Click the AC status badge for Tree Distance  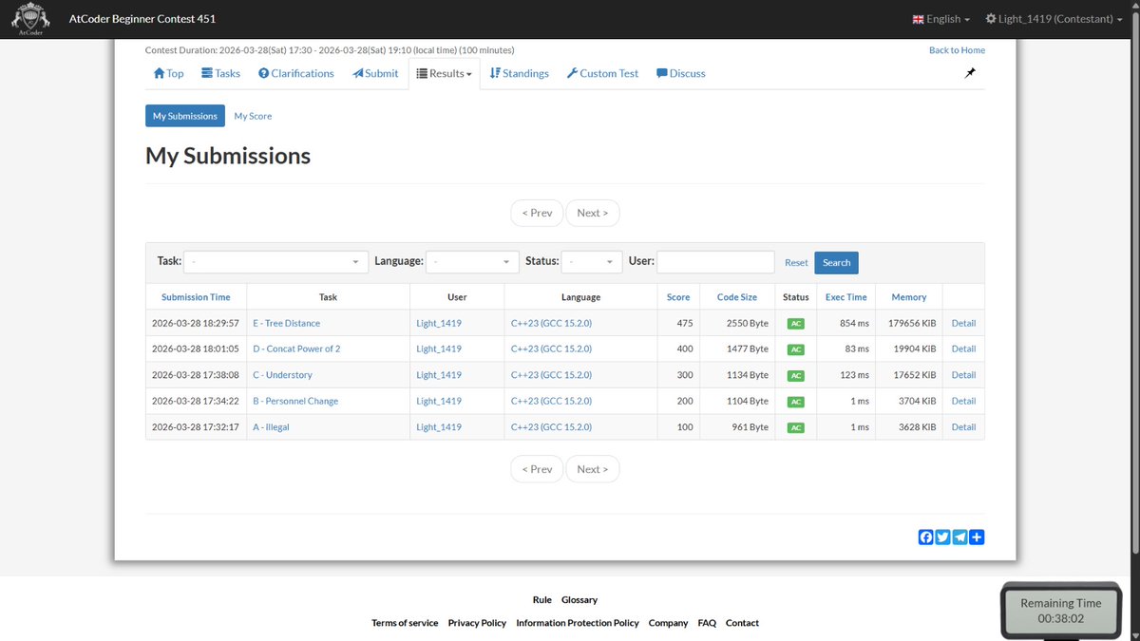pos(796,324)
